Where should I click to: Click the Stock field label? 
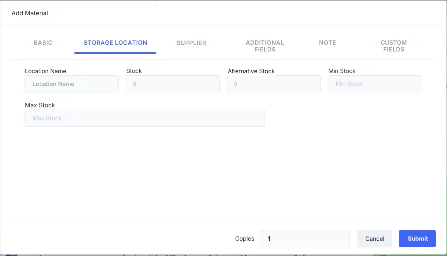134,71
